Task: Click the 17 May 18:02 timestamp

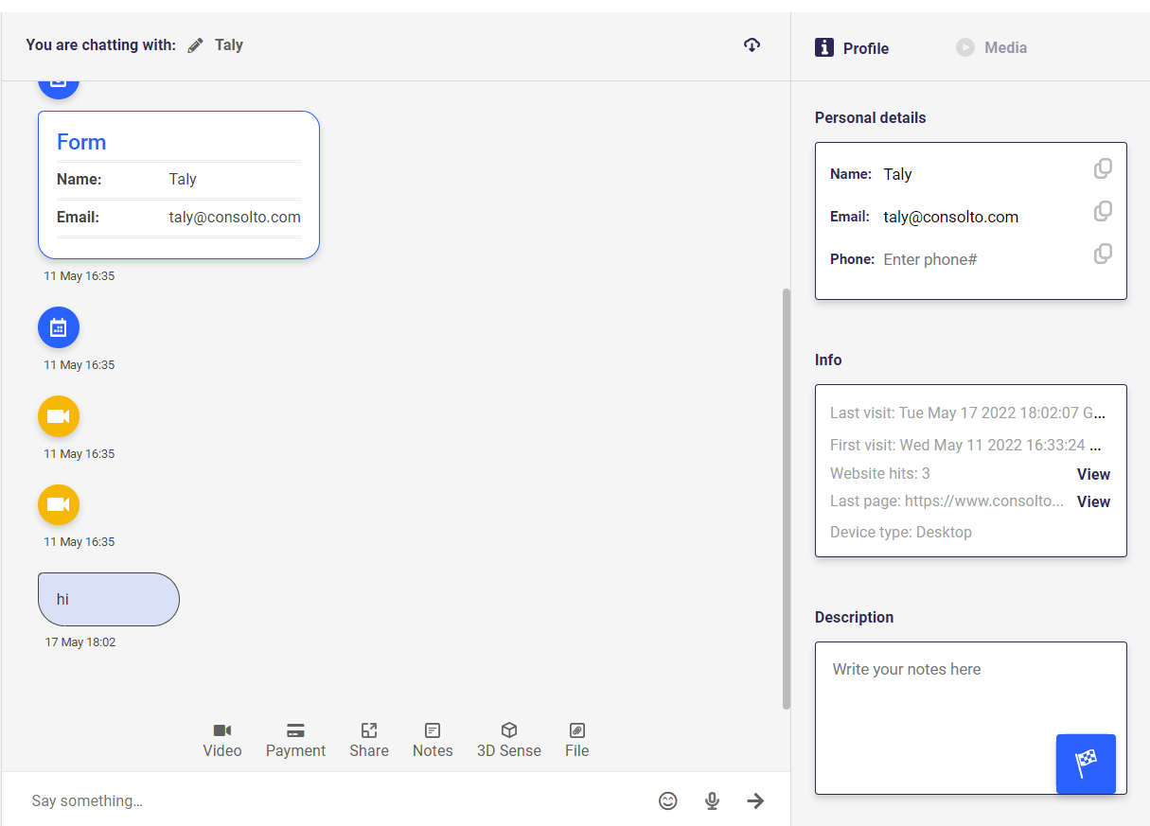Action: point(80,642)
